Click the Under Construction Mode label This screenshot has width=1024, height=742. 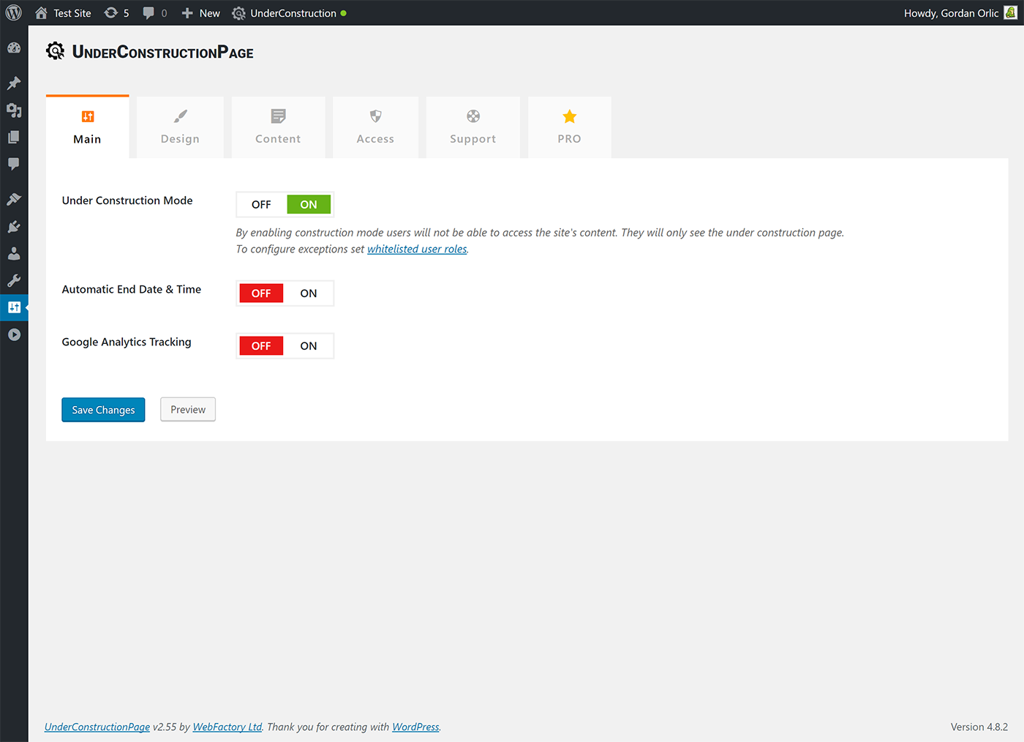[x=127, y=201]
